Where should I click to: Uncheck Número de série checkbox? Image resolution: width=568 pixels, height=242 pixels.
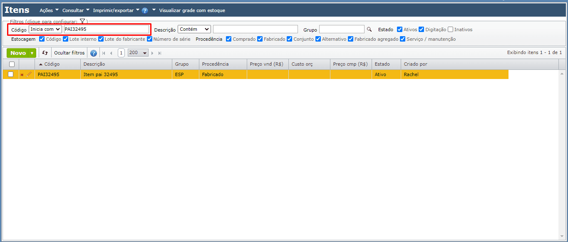[150, 39]
